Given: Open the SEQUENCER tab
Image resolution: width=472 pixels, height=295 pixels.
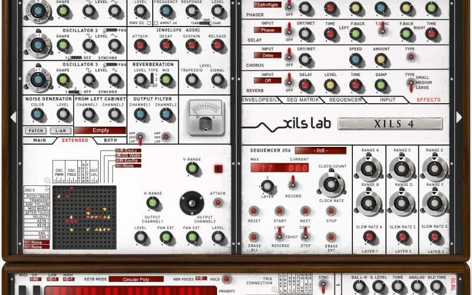Looking at the screenshot, I should 345,100.
